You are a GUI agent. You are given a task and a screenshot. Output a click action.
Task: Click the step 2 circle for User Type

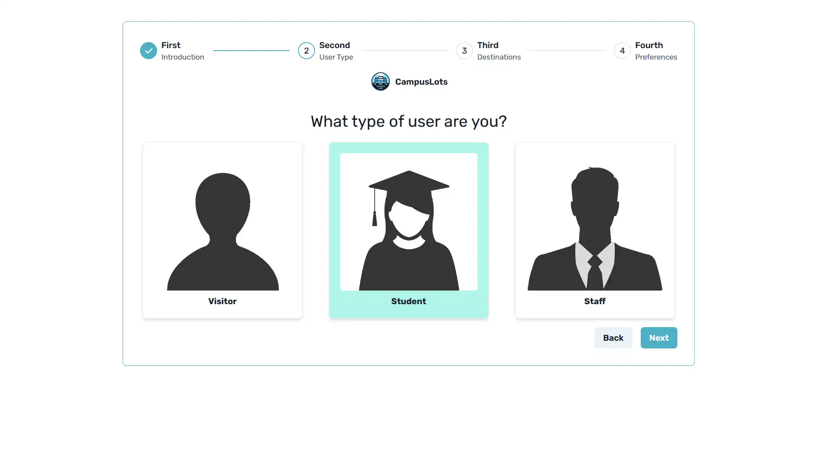click(x=306, y=51)
